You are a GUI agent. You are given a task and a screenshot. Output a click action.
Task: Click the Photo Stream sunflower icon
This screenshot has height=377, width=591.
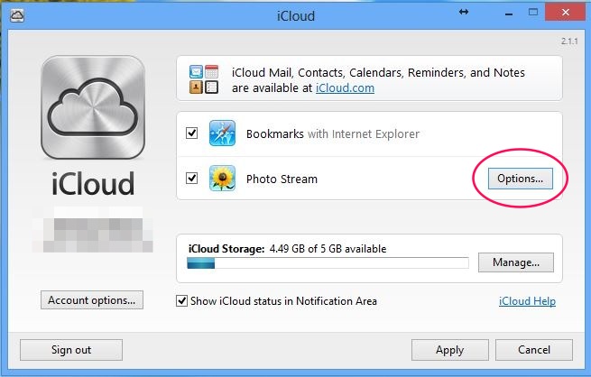[x=222, y=179]
